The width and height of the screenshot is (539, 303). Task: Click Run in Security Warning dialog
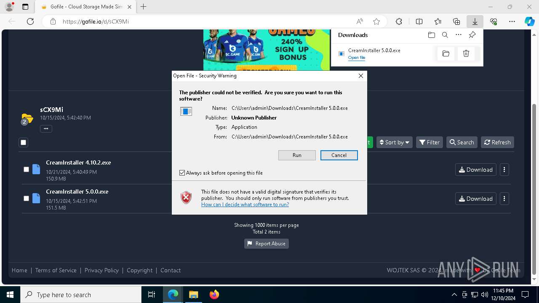click(297, 155)
